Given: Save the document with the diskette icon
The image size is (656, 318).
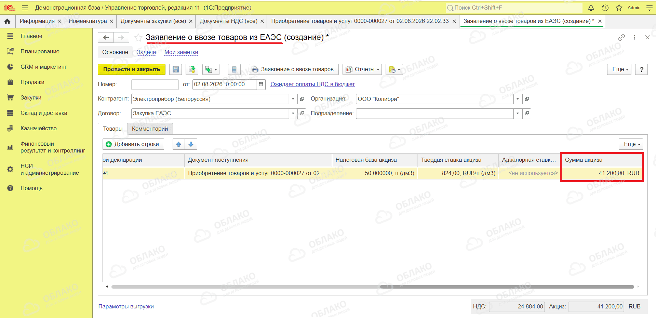Looking at the screenshot, I should tap(176, 69).
